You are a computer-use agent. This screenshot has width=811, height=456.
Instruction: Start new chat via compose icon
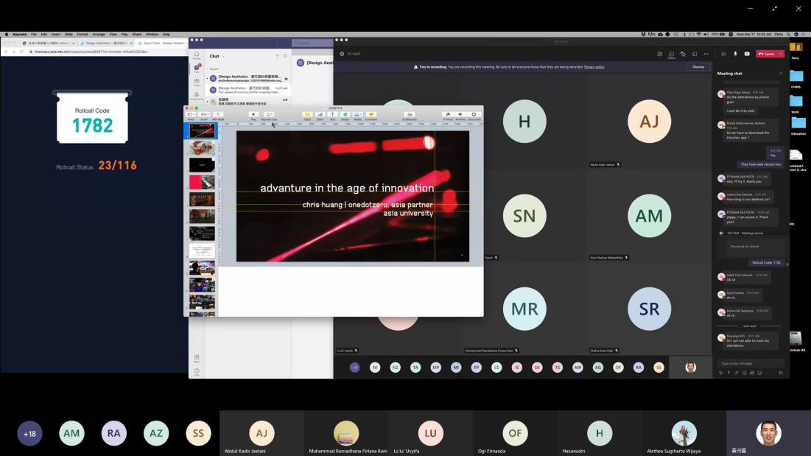285,56
